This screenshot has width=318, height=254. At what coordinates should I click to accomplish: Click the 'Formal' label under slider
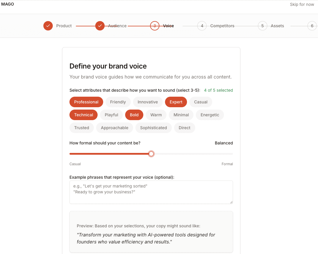[227, 164]
